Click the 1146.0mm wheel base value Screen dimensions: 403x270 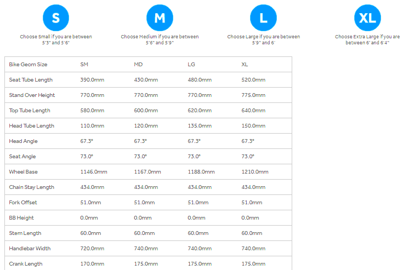pyautogui.click(x=94, y=172)
